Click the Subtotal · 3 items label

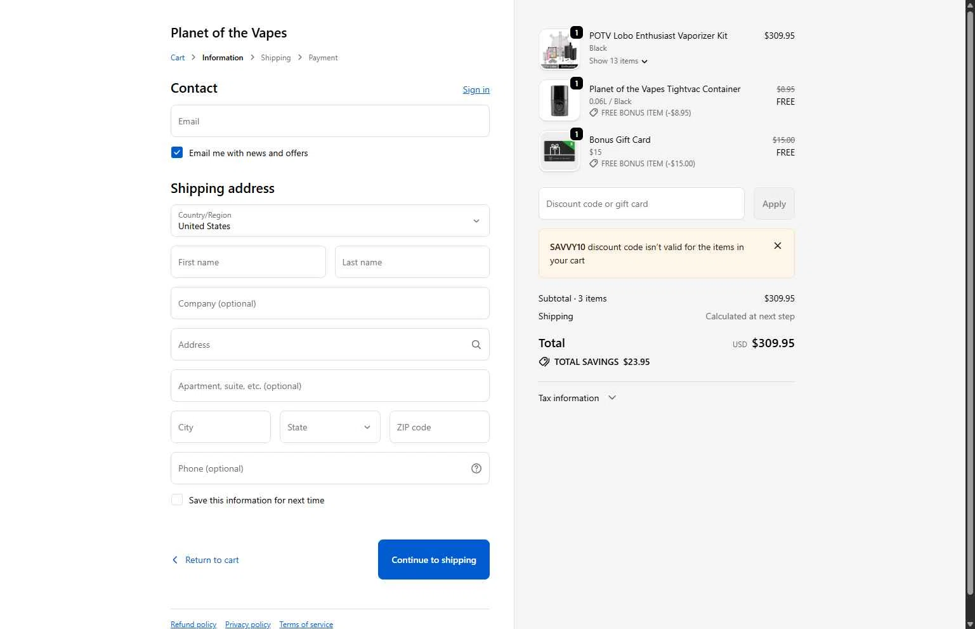[573, 298]
